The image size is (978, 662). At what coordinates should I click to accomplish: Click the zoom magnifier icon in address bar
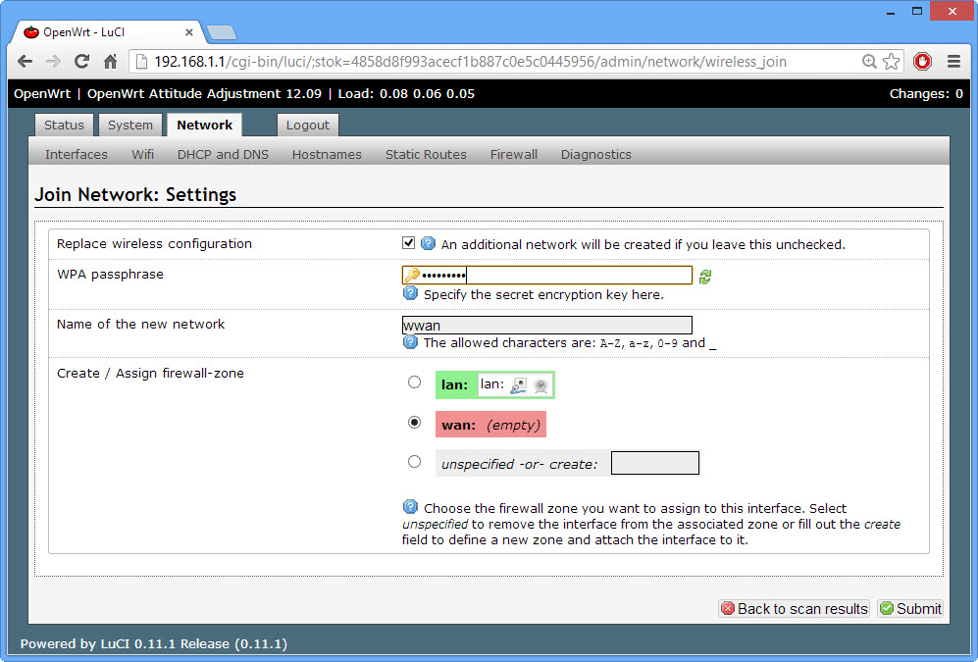(x=869, y=61)
